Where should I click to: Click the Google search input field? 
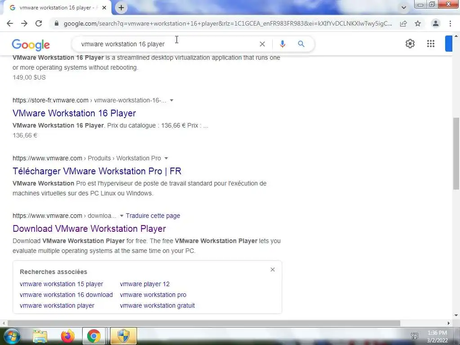coord(167,44)
